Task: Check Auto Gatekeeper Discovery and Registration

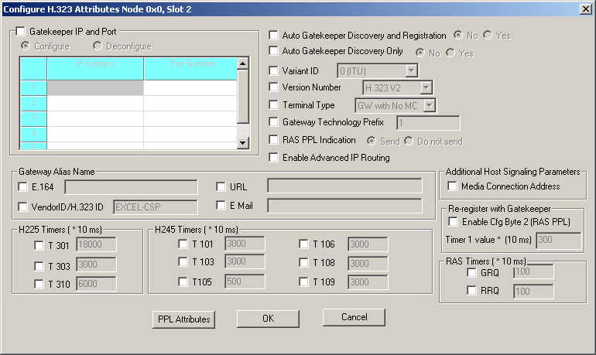Action: pyautogui.click(x=274, y=36)
